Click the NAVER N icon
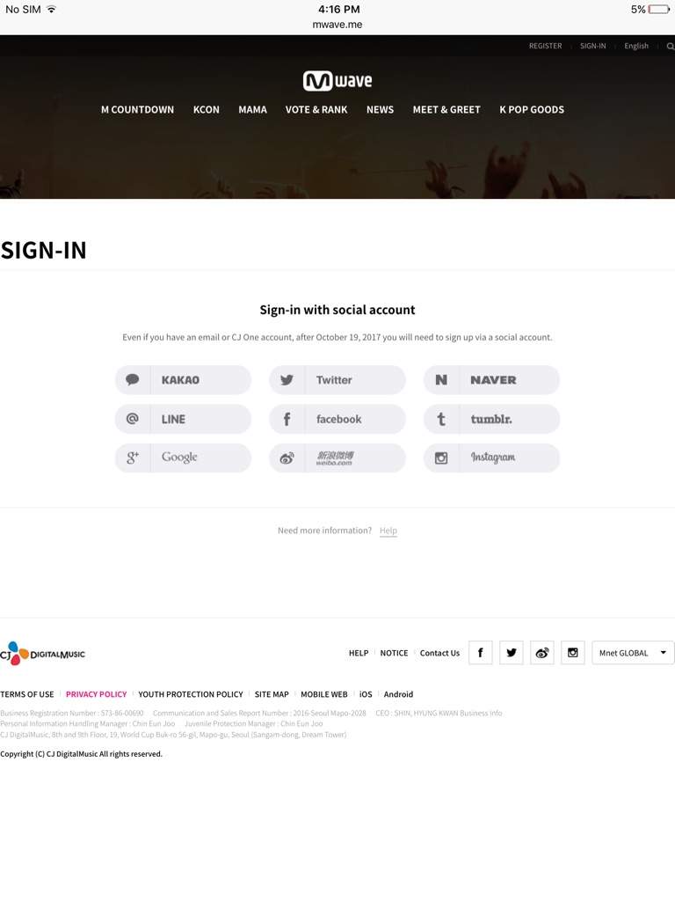Viewport: 675px width, 901px height. pos(441,380)
